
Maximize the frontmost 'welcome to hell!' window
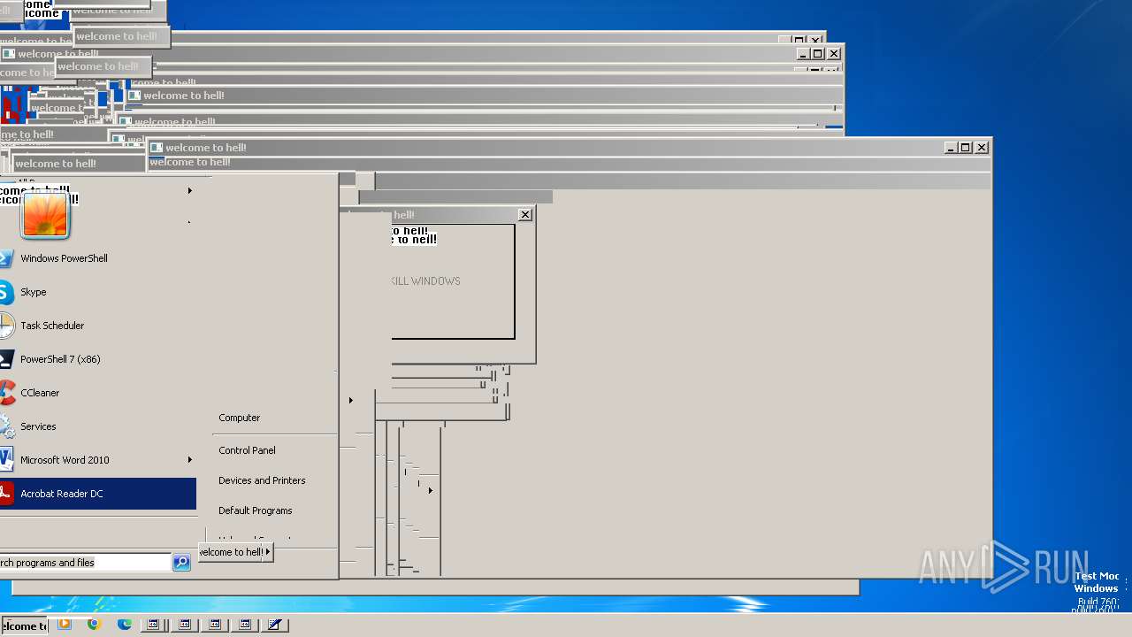[966, 148]
